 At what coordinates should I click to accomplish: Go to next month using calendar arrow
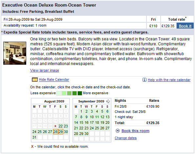(108, 101)
